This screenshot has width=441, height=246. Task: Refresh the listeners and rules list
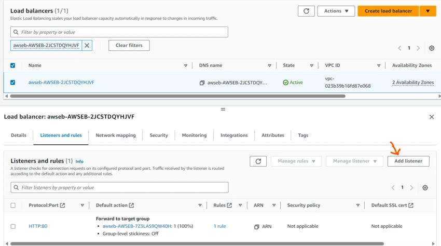click(258, 161)
